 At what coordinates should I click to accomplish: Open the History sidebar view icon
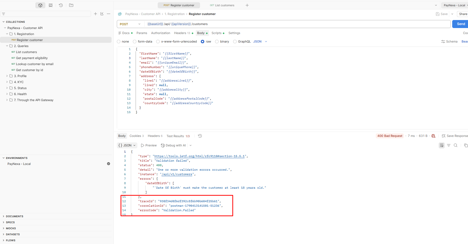(61, 5)
